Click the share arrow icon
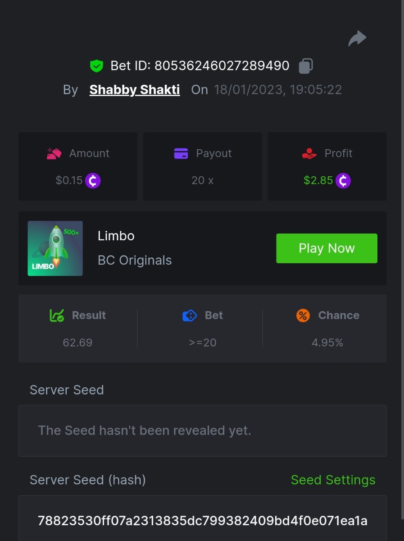The width and height of the screenshot is (404, 541). [357, 39]
